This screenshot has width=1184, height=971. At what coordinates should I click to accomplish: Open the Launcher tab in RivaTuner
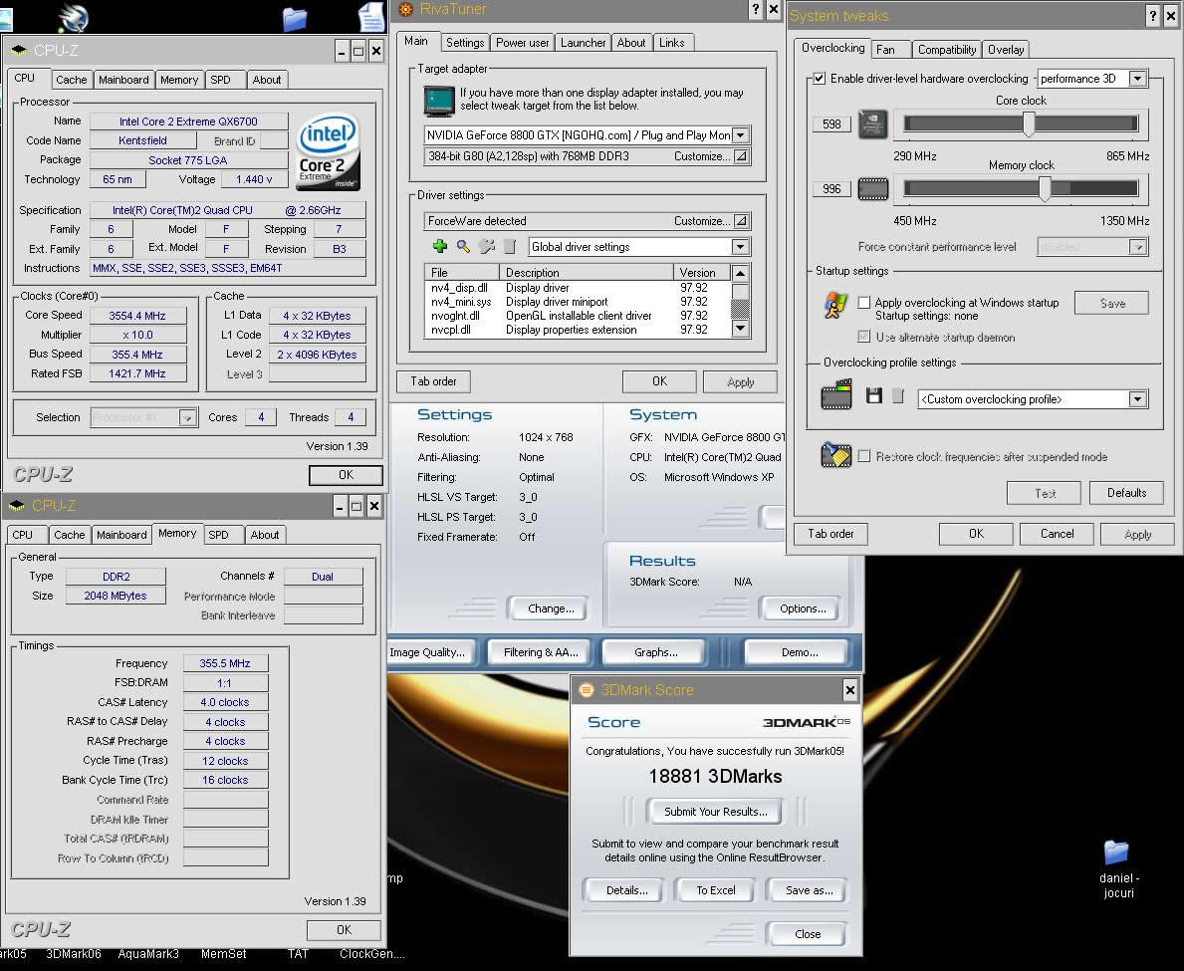click(583, 43)
